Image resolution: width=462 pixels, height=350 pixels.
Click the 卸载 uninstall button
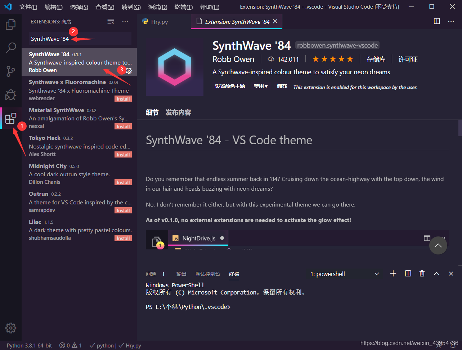[x=282, y=87]
